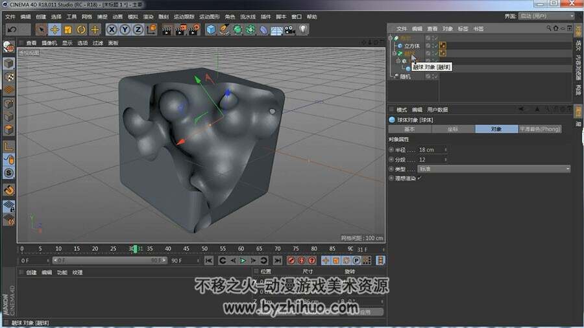Toggle position keyframe recording icon
Viewport: 584px width, 328px height.
click(326, 261)
